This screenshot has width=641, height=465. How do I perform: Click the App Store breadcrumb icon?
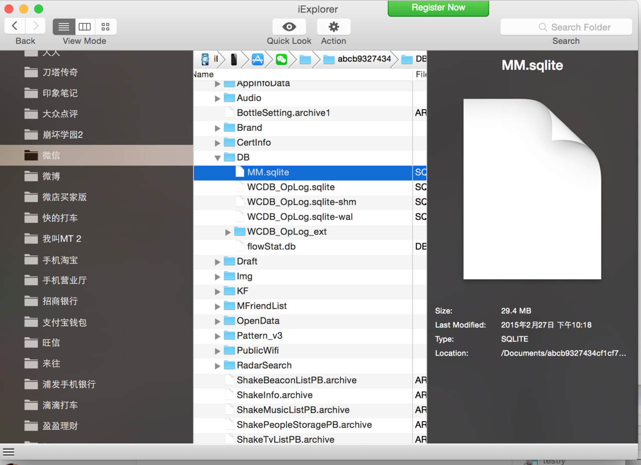pyautogui.click(x=257, y=60)
